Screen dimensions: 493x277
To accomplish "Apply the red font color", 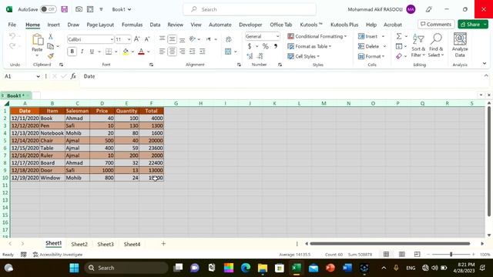I will tap(141, 52).
